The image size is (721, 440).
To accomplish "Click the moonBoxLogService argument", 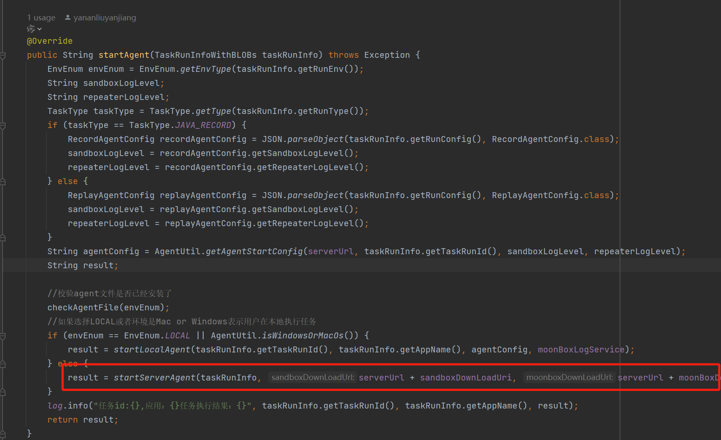I will 581,350.
